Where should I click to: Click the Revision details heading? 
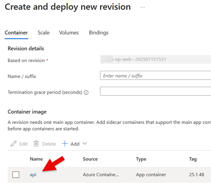point(26,48)
